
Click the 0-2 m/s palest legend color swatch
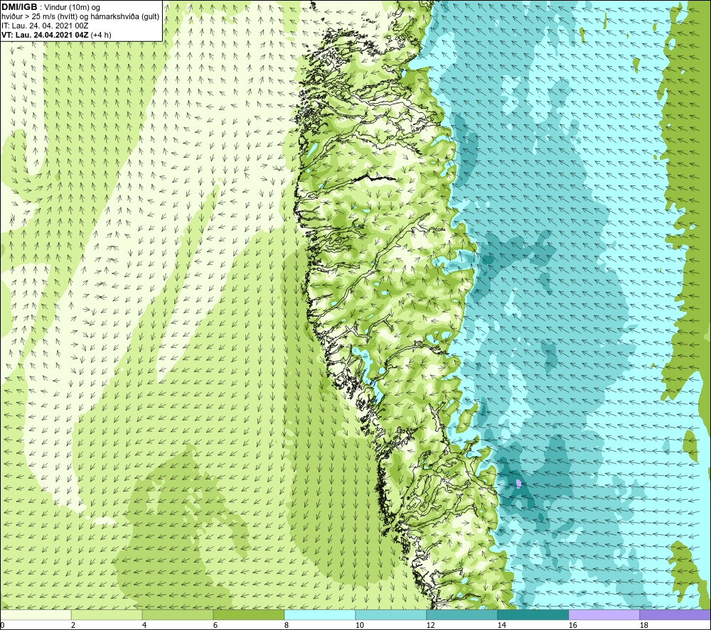click(36, 614)
